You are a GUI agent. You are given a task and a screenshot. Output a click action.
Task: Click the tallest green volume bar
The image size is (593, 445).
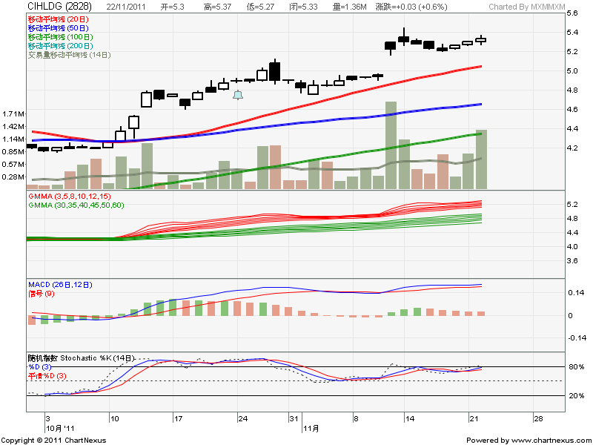(391, 145)
